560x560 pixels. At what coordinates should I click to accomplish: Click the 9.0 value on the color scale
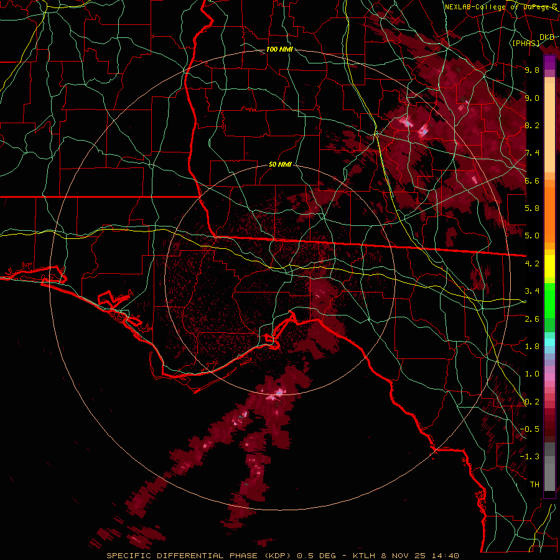532,98
